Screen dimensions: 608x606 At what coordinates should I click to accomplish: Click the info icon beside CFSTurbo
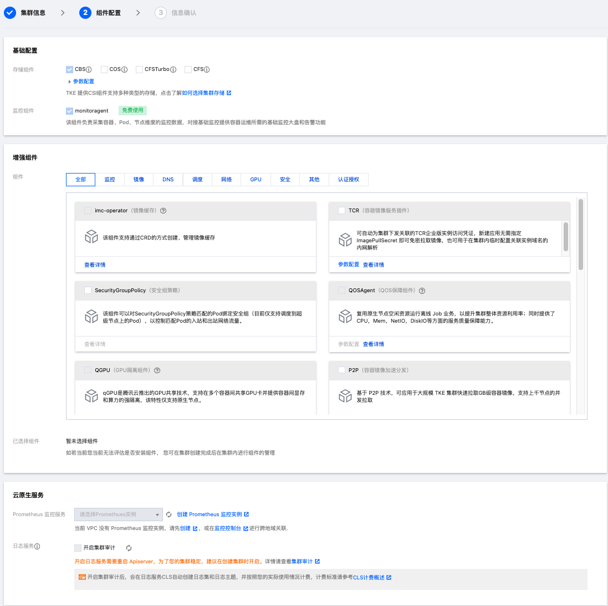pyautogui.click(x=173, y=70)
